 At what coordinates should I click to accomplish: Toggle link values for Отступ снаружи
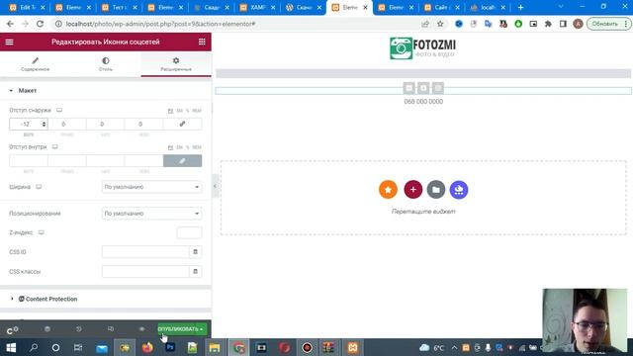pyautogui.click(x=182, y=124)
